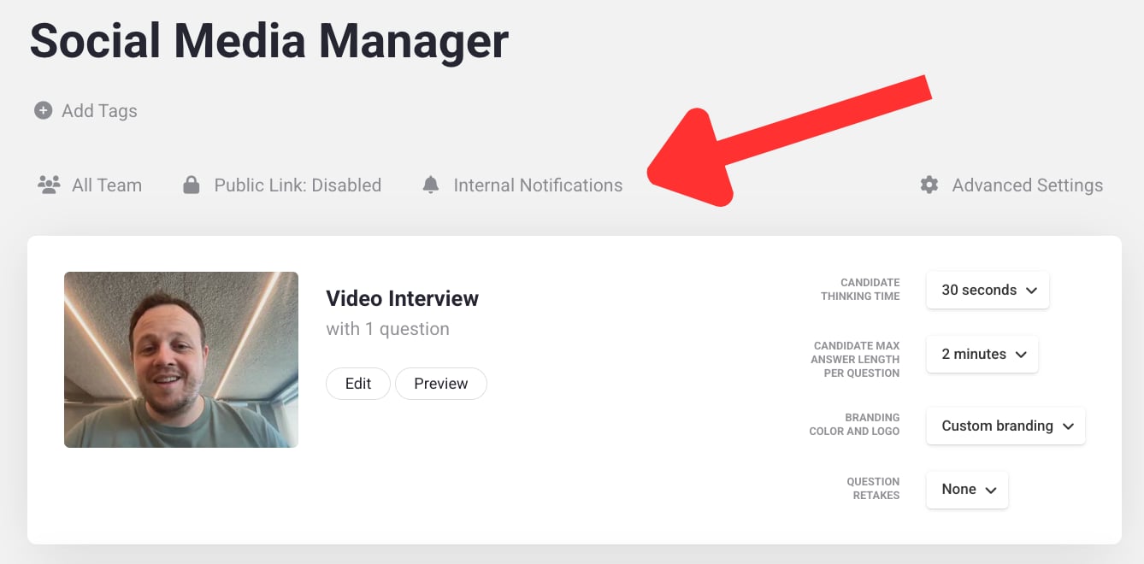1144x564 pixels.
Task: Open the Question Retakes None dropdown
Action: 967,490
